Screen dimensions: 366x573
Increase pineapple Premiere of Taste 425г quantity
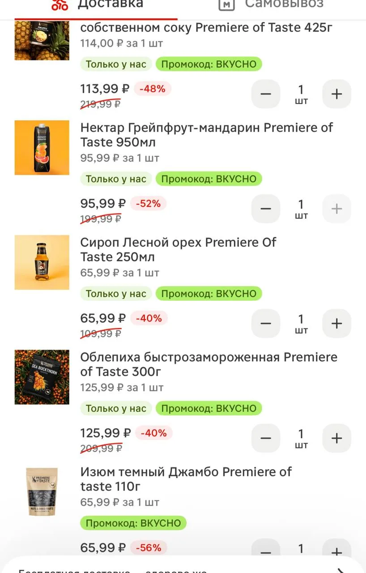[336, 94]
